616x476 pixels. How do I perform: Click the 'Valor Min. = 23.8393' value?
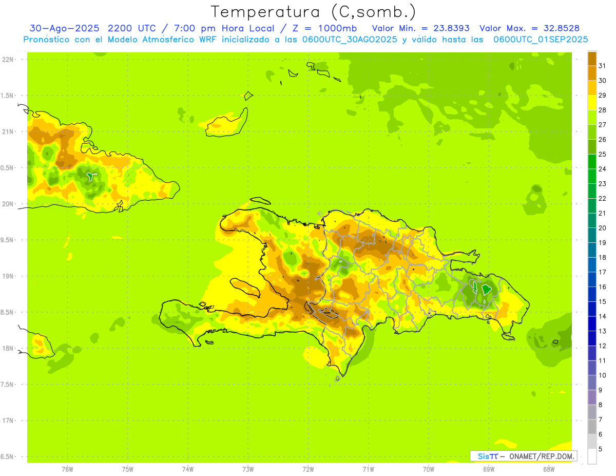[x=420, y=28]
